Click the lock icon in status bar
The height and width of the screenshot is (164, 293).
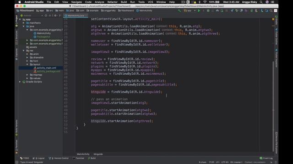pos(271,162)
